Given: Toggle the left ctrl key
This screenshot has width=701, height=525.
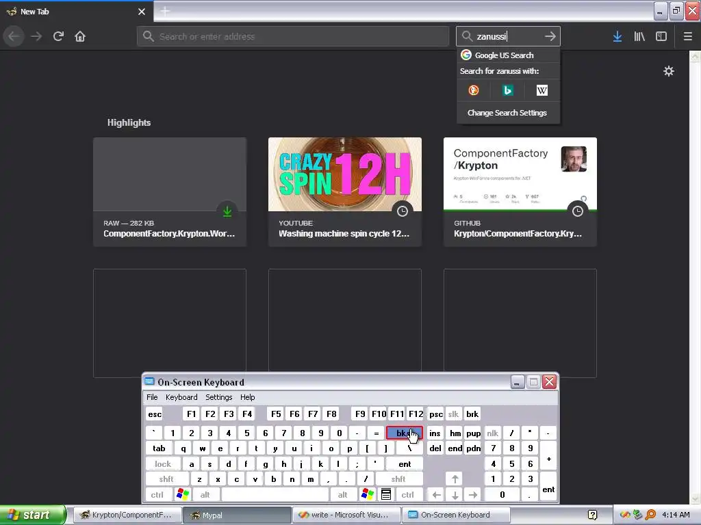Looking at the screenshot, I should 157,495.
